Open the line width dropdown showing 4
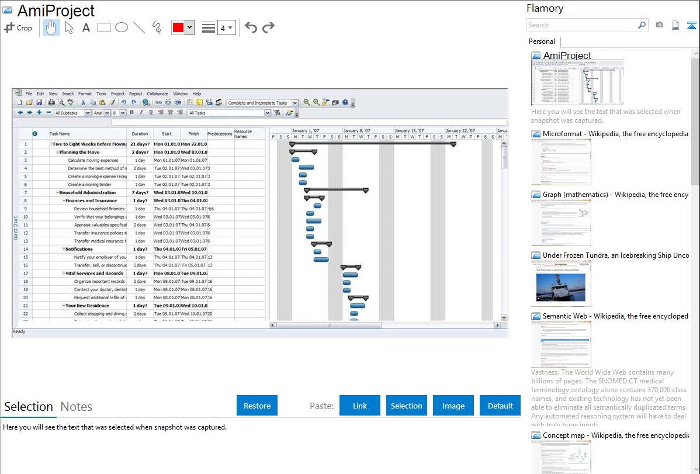 [x=226, y=27]
